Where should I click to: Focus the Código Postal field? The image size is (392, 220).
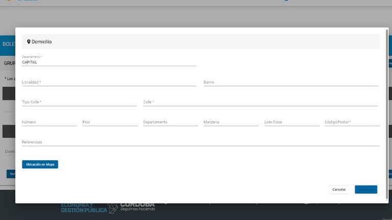click(x=352, y=122)
